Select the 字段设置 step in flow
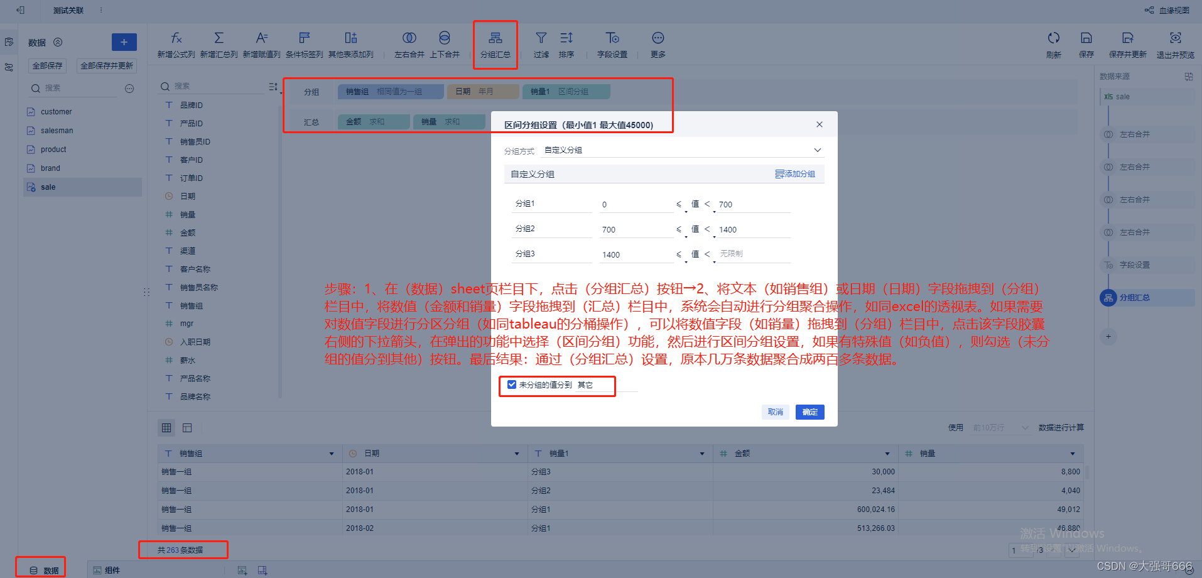This screenshot has width=1202, height=578. pyautogui.click(x=1147, y=265)
